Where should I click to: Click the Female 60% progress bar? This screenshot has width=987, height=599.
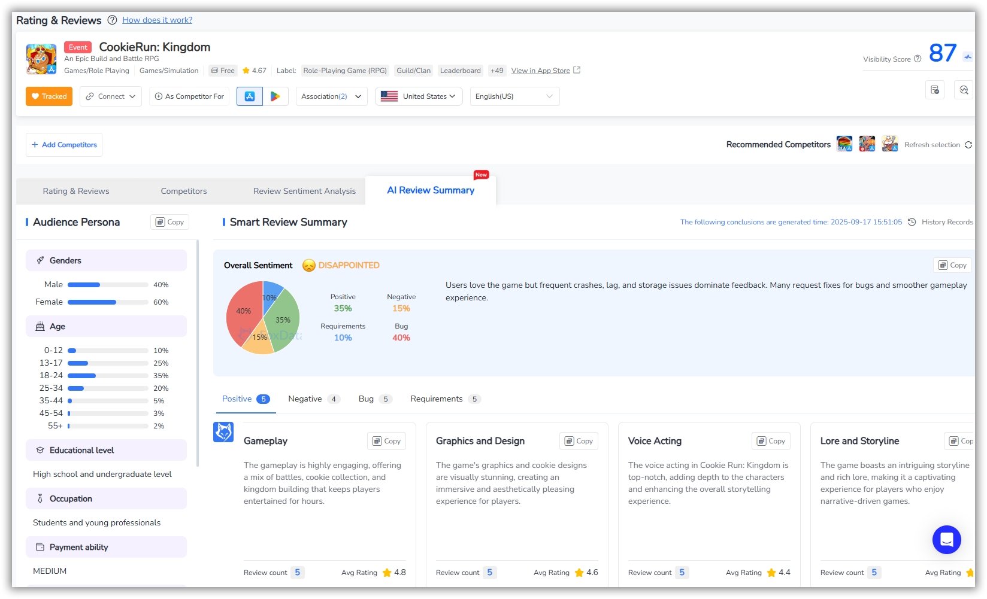(x=108, y=302)
